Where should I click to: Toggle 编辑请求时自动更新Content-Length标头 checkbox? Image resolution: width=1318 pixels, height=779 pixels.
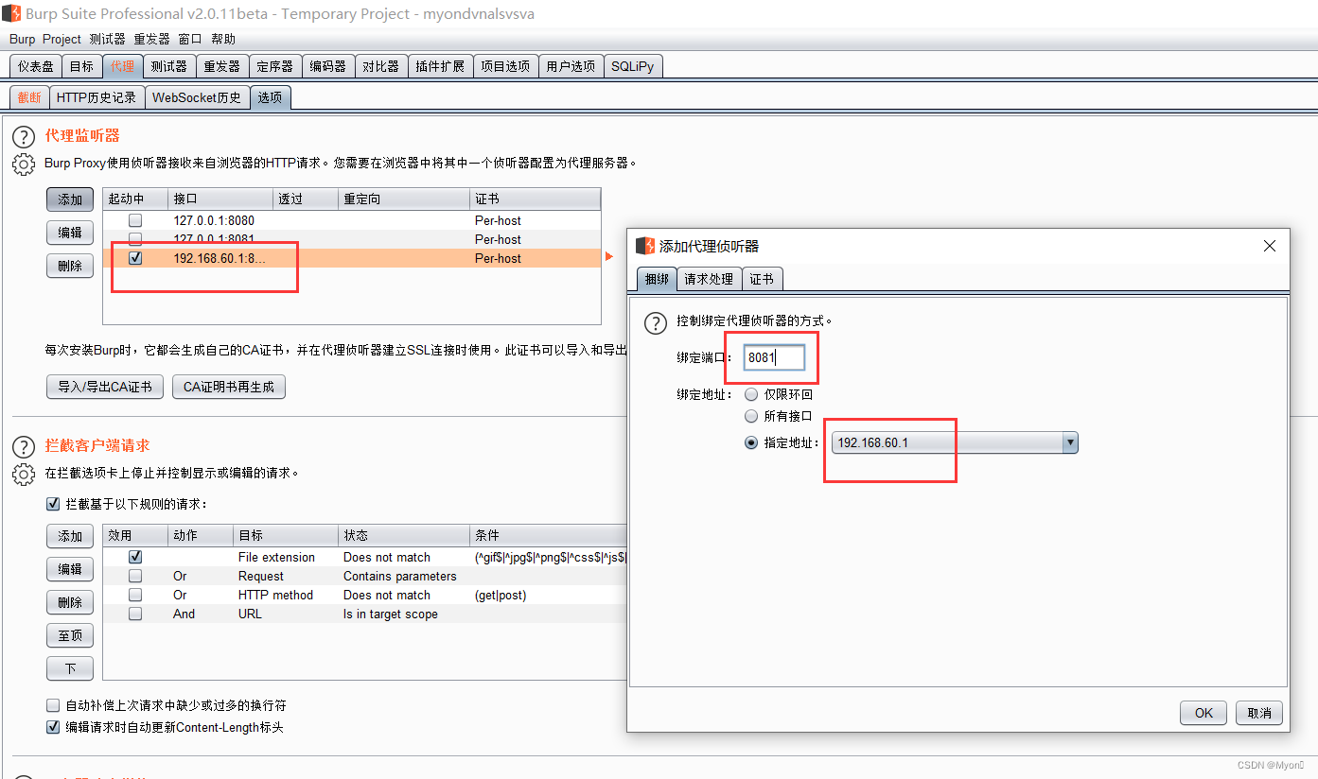pos(53,727)
